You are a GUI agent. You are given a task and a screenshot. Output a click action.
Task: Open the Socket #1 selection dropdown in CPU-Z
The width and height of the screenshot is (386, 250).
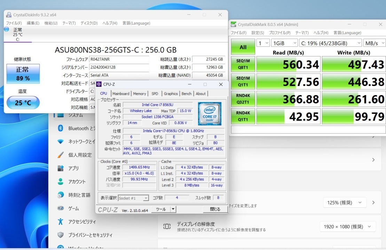pyautogui.click(x=133, y=198)
